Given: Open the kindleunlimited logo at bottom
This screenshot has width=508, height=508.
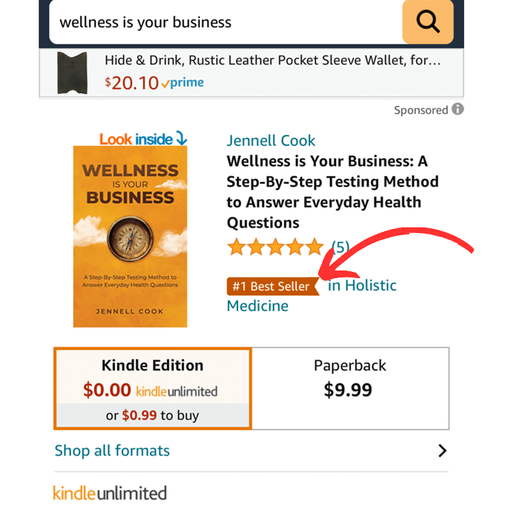Looking at the screenshot, I should click(110, 493).
